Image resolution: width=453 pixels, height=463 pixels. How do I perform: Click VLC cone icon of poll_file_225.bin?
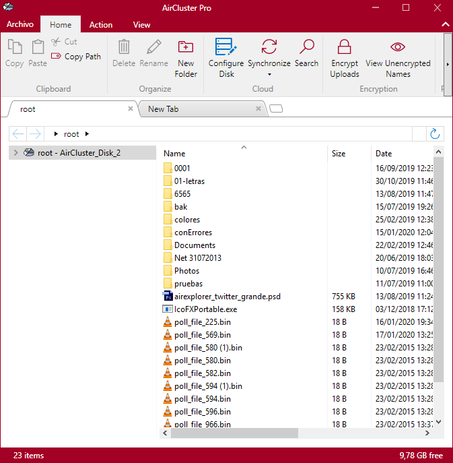[168, 321]
